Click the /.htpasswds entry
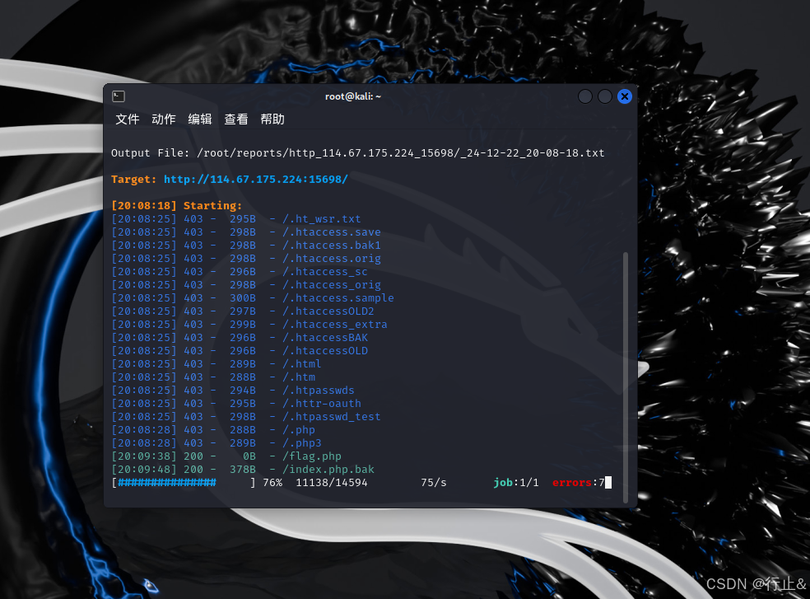Screen dimensions: 810x599 [319, 390]
